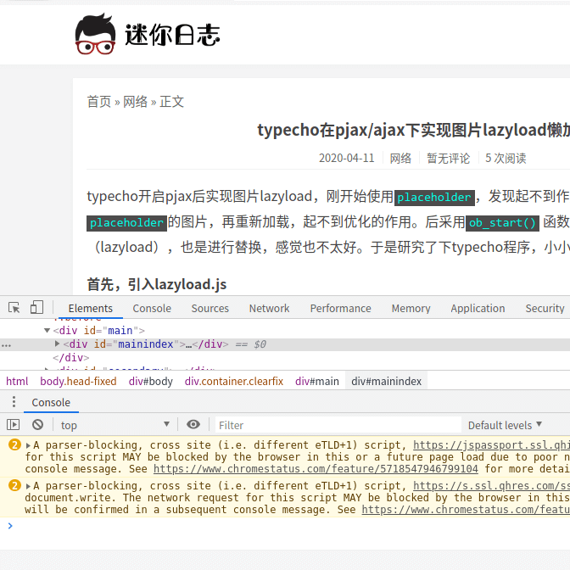The width and height of the screenshot is (570, 570).
Task: Open the Sources tab
Action: (210, 308)
